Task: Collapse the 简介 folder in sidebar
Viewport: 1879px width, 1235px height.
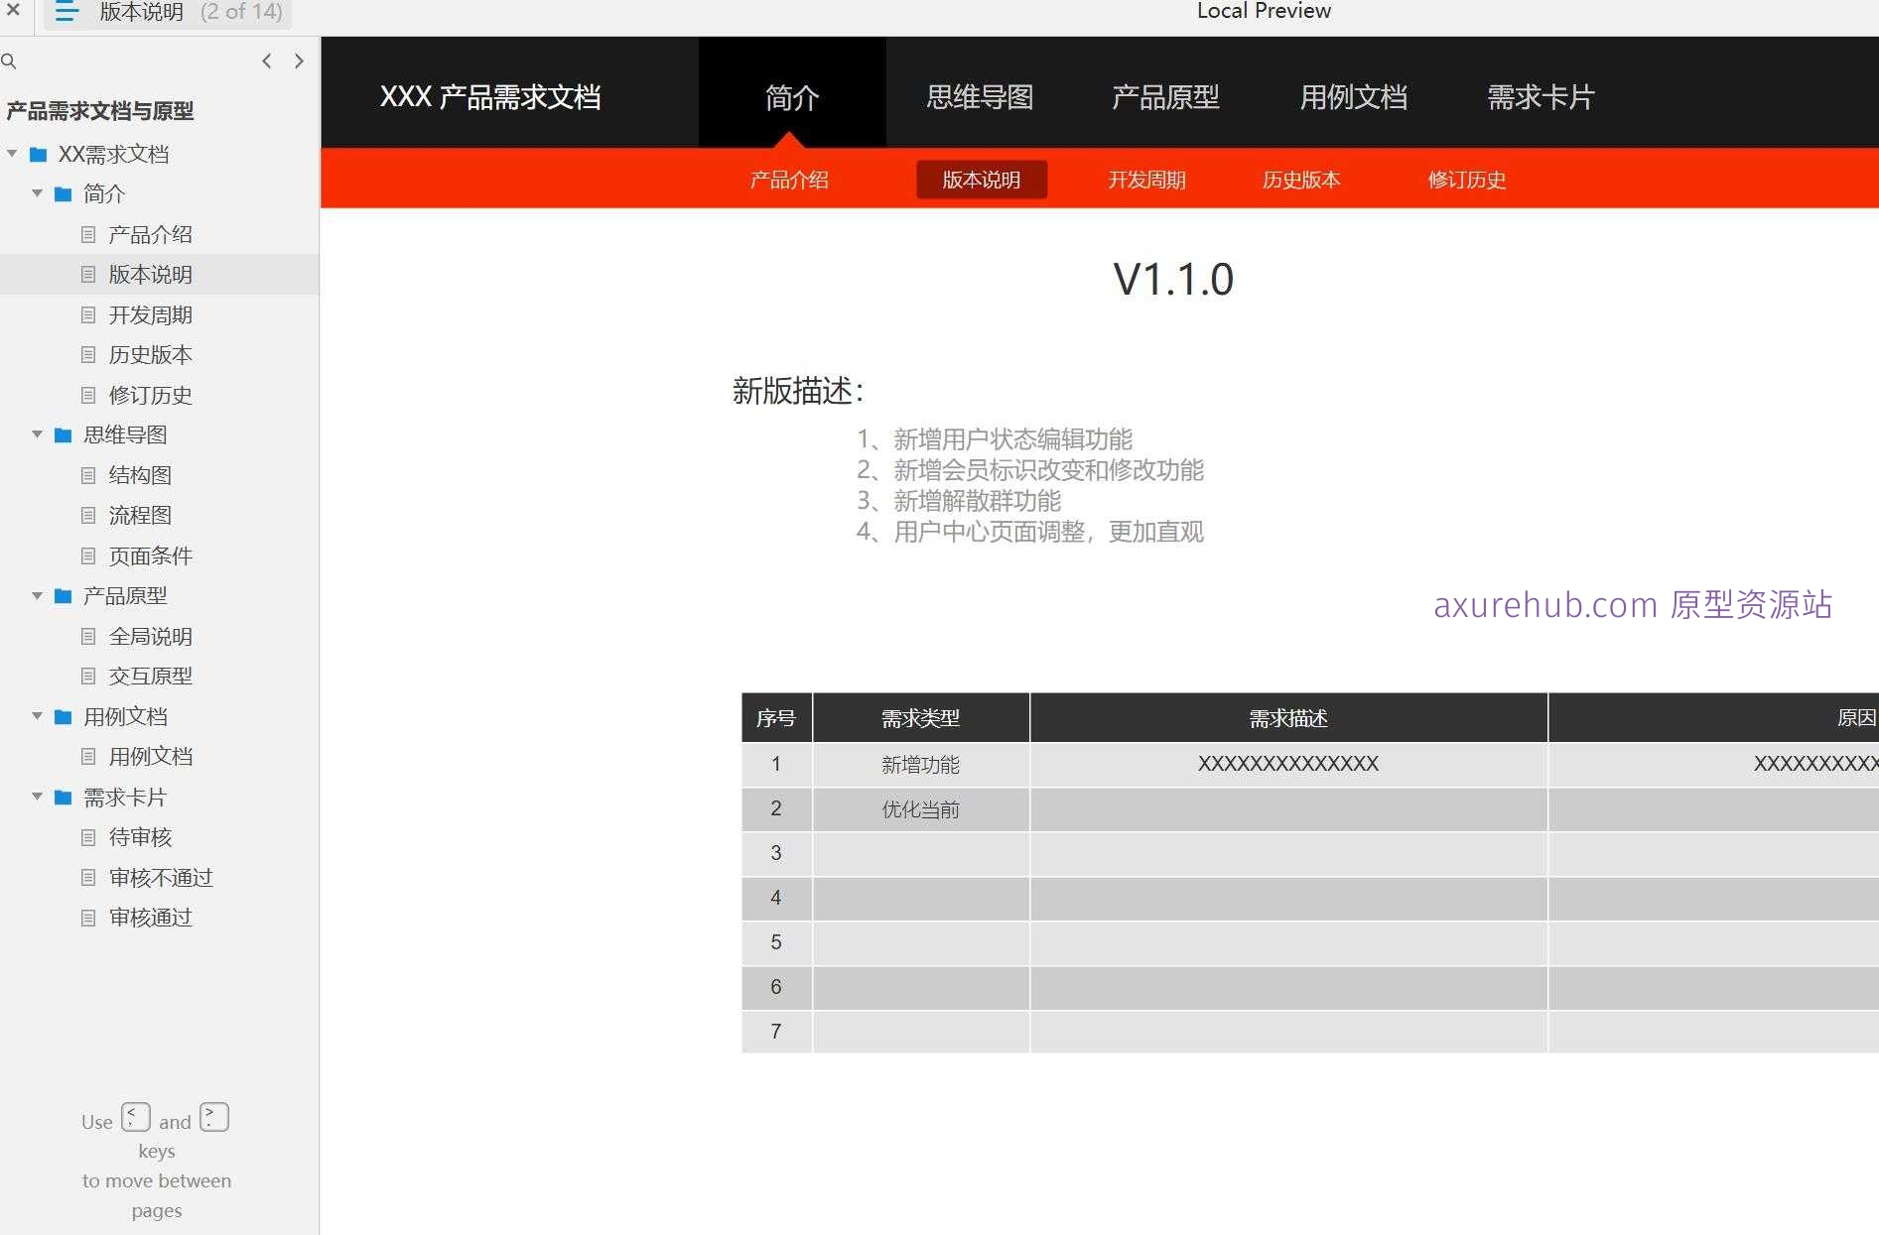Action: point(37,193)
